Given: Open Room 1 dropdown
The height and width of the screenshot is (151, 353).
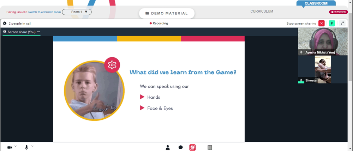Looking at the screenshot, I should pos(77,12).
